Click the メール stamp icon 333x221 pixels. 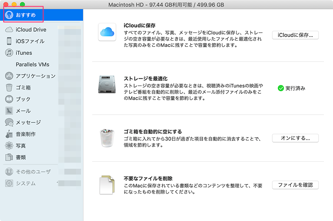coord(9,111)
